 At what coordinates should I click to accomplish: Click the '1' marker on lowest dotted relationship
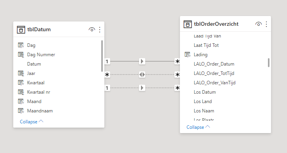107,88
